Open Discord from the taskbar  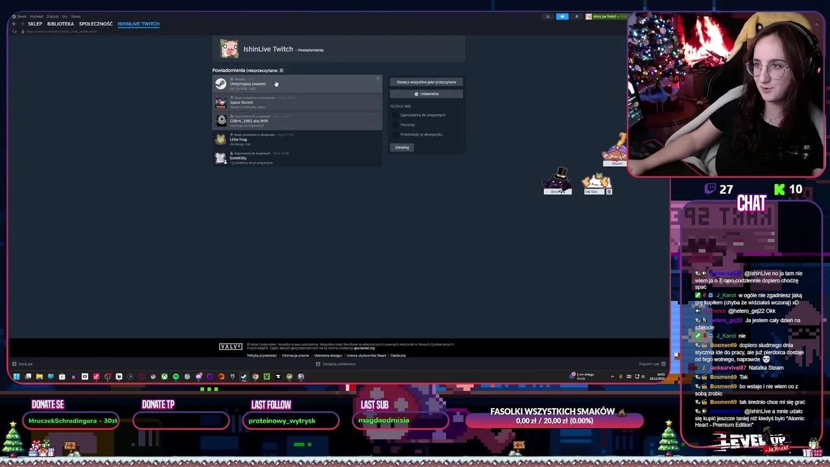tap(198, 376)
